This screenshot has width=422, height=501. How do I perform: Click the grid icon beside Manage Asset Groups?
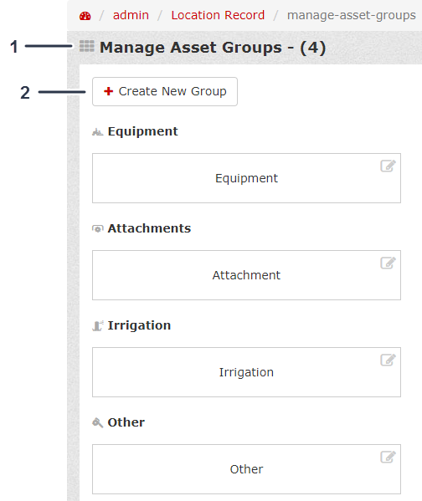click(87, 46)
